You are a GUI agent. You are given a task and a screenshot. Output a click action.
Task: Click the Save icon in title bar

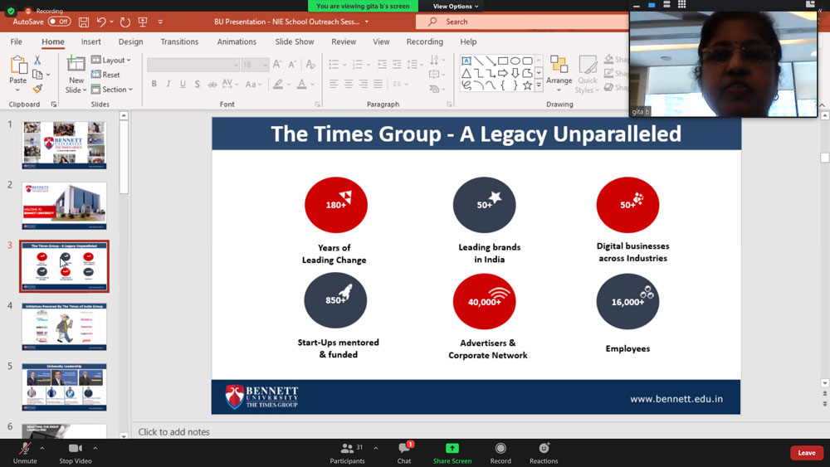click(84, 22)
